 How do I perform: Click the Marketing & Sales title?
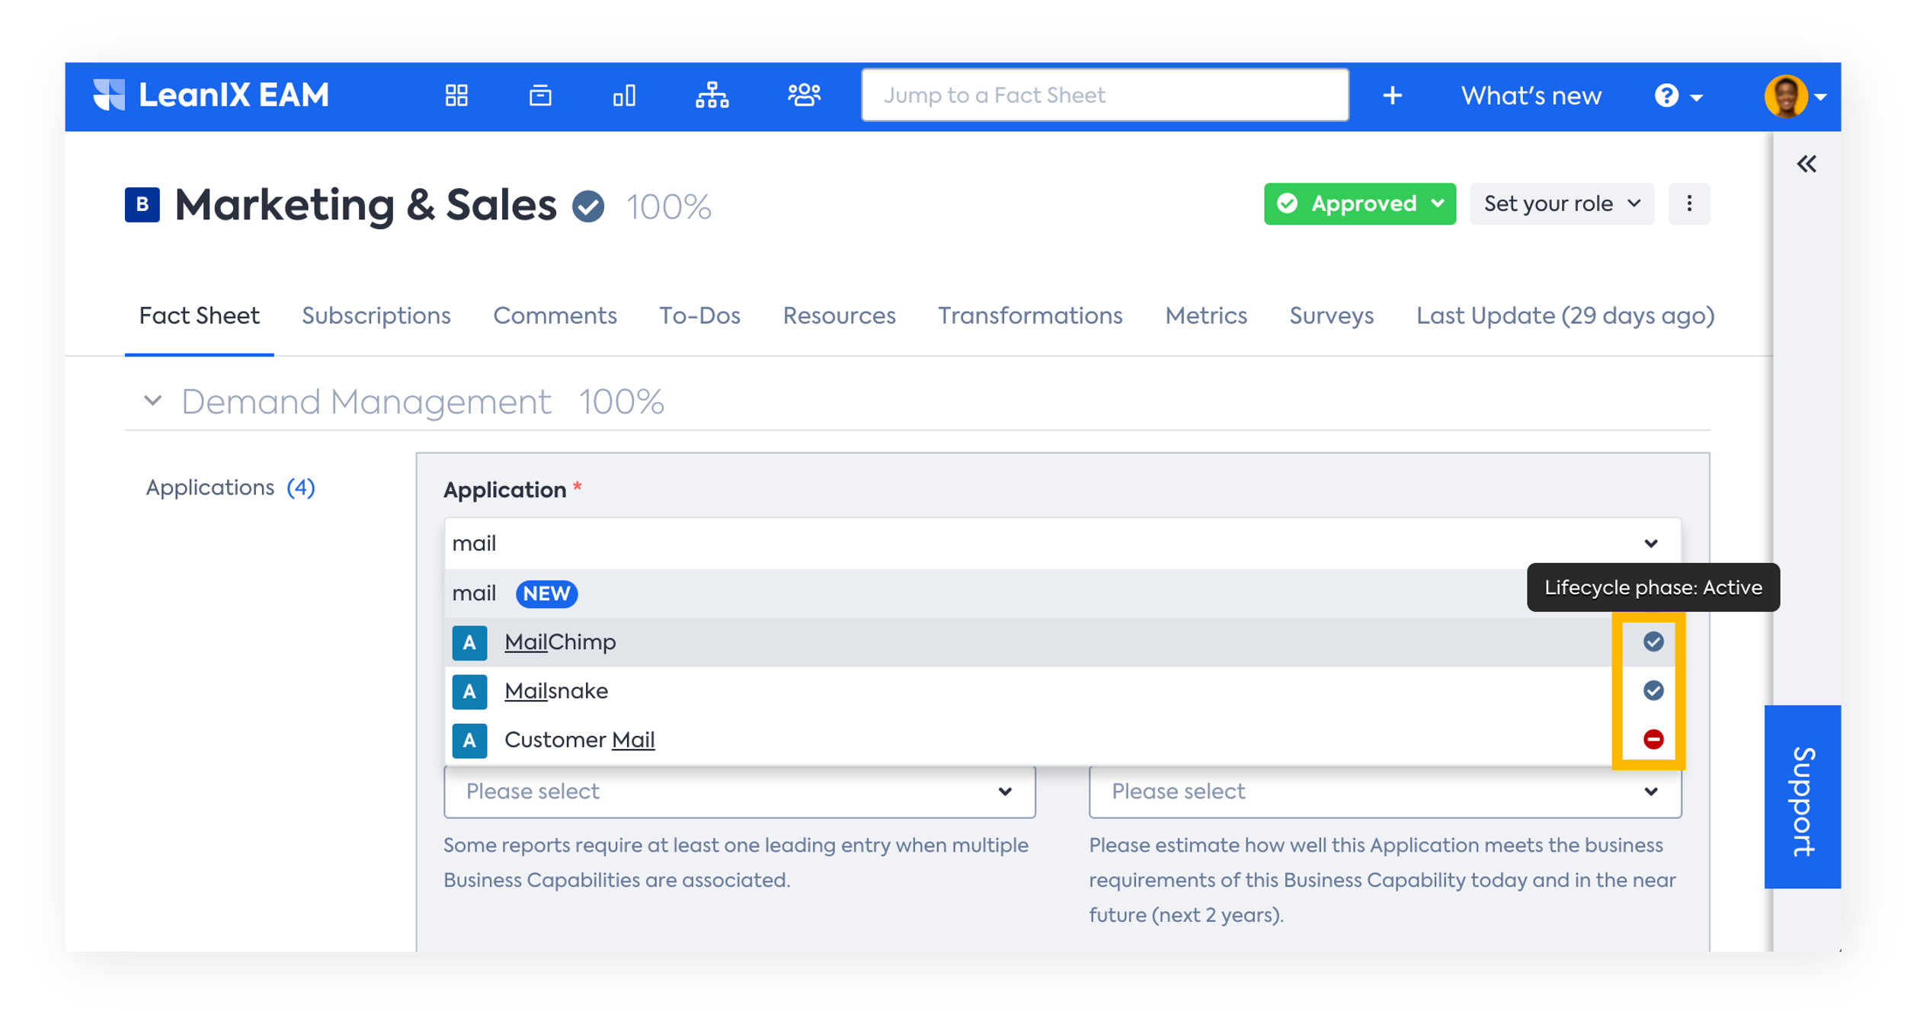[366, 205]
